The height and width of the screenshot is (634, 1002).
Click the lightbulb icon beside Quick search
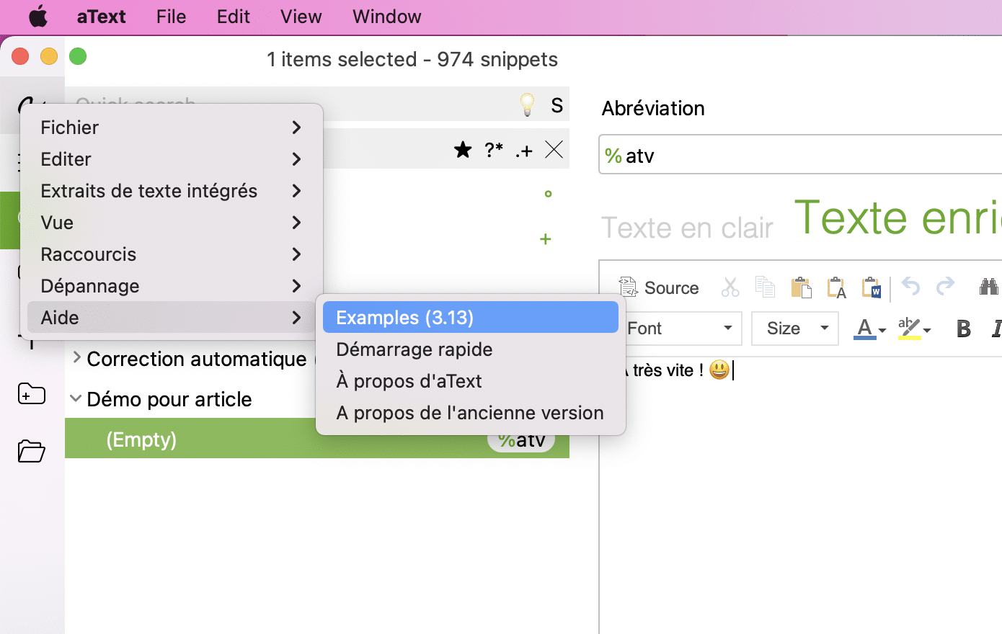[x=528, y=105]
